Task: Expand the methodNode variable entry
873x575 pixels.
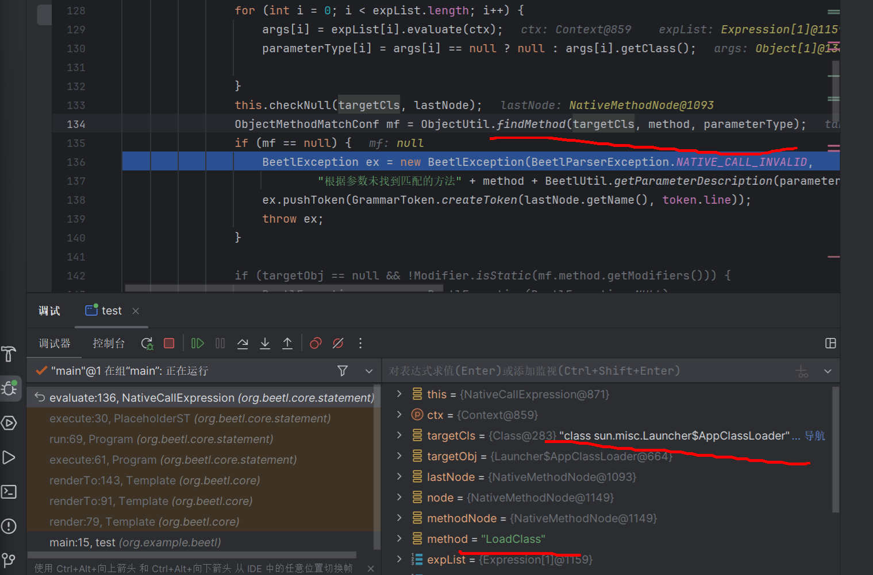Action: click(x=399, y=518)
